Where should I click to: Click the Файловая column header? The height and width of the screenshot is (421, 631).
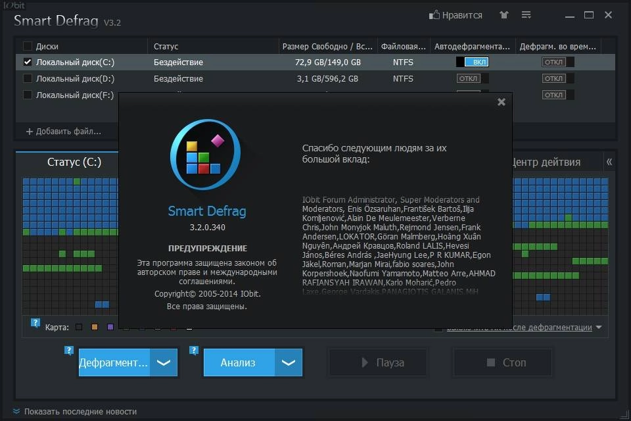403,46
